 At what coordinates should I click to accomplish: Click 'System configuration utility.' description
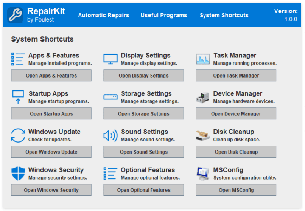click(245, 178)
